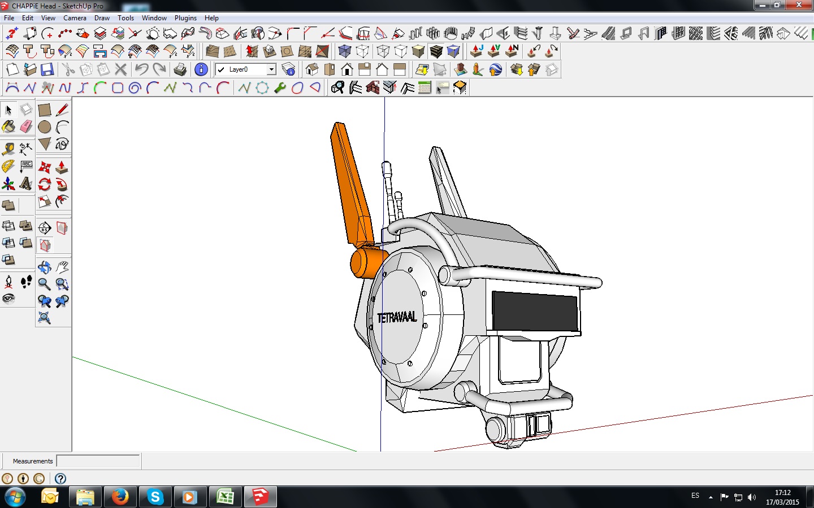Viewport: 814px width, 508px height.
Task: Click the Zoom Extents tool
Action: click(45, 318)
